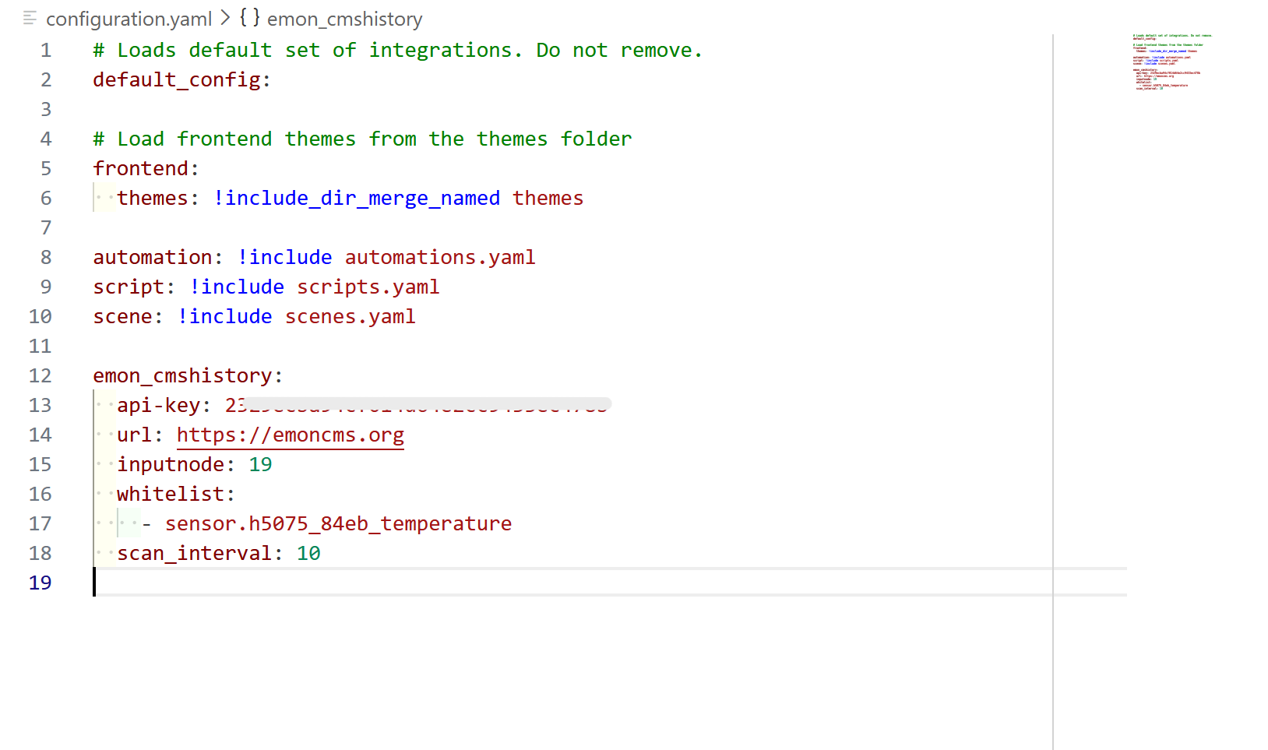The height and width of the screenshot is (750, 1268).
Task: Click the !include_dir_merge_named tag
Action: (356, 199)
